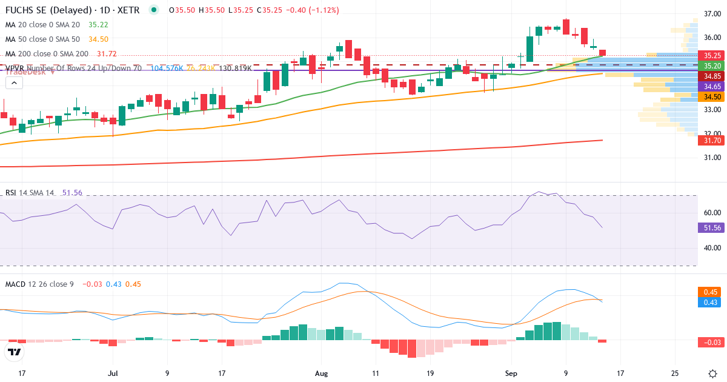Collapse the indicator legend with the chevron
727x382 pixels.
15,83
